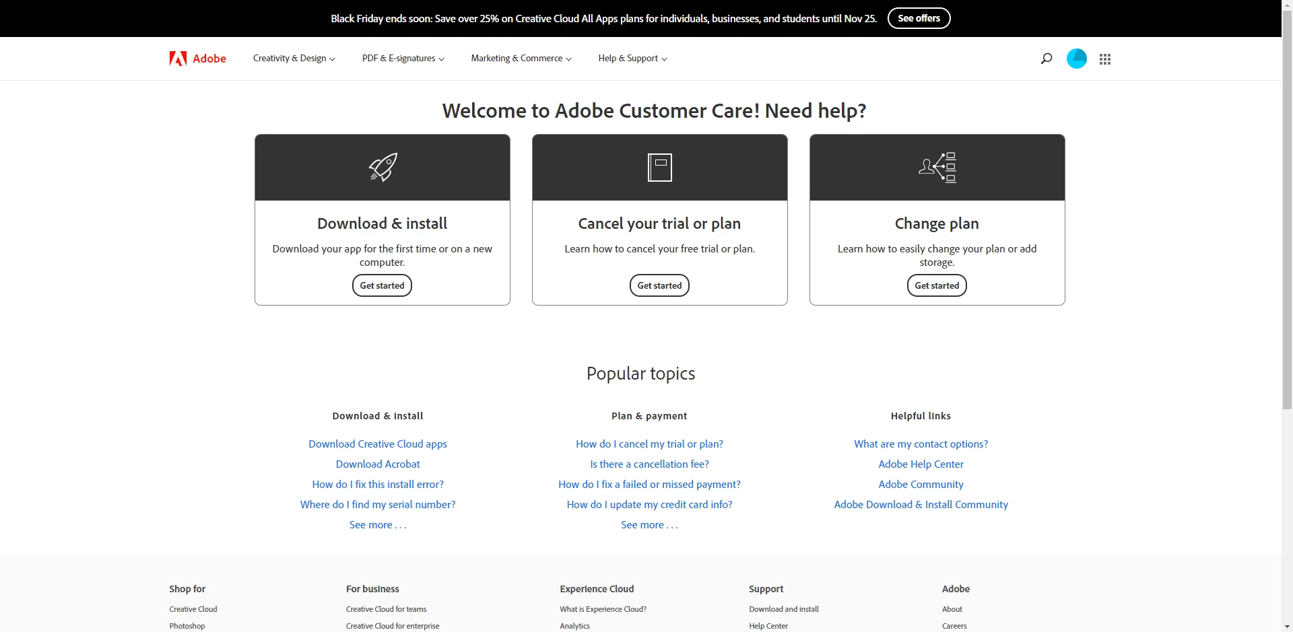The width and height of the screenshot is (1293, 632).
Task: Open Adobe Download & Install Community link
Action: (921, 505)
